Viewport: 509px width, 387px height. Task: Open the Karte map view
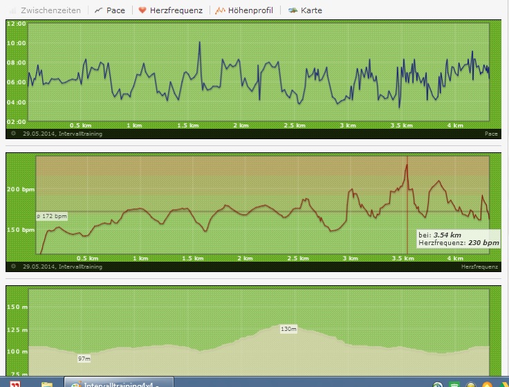click(311, 10)
